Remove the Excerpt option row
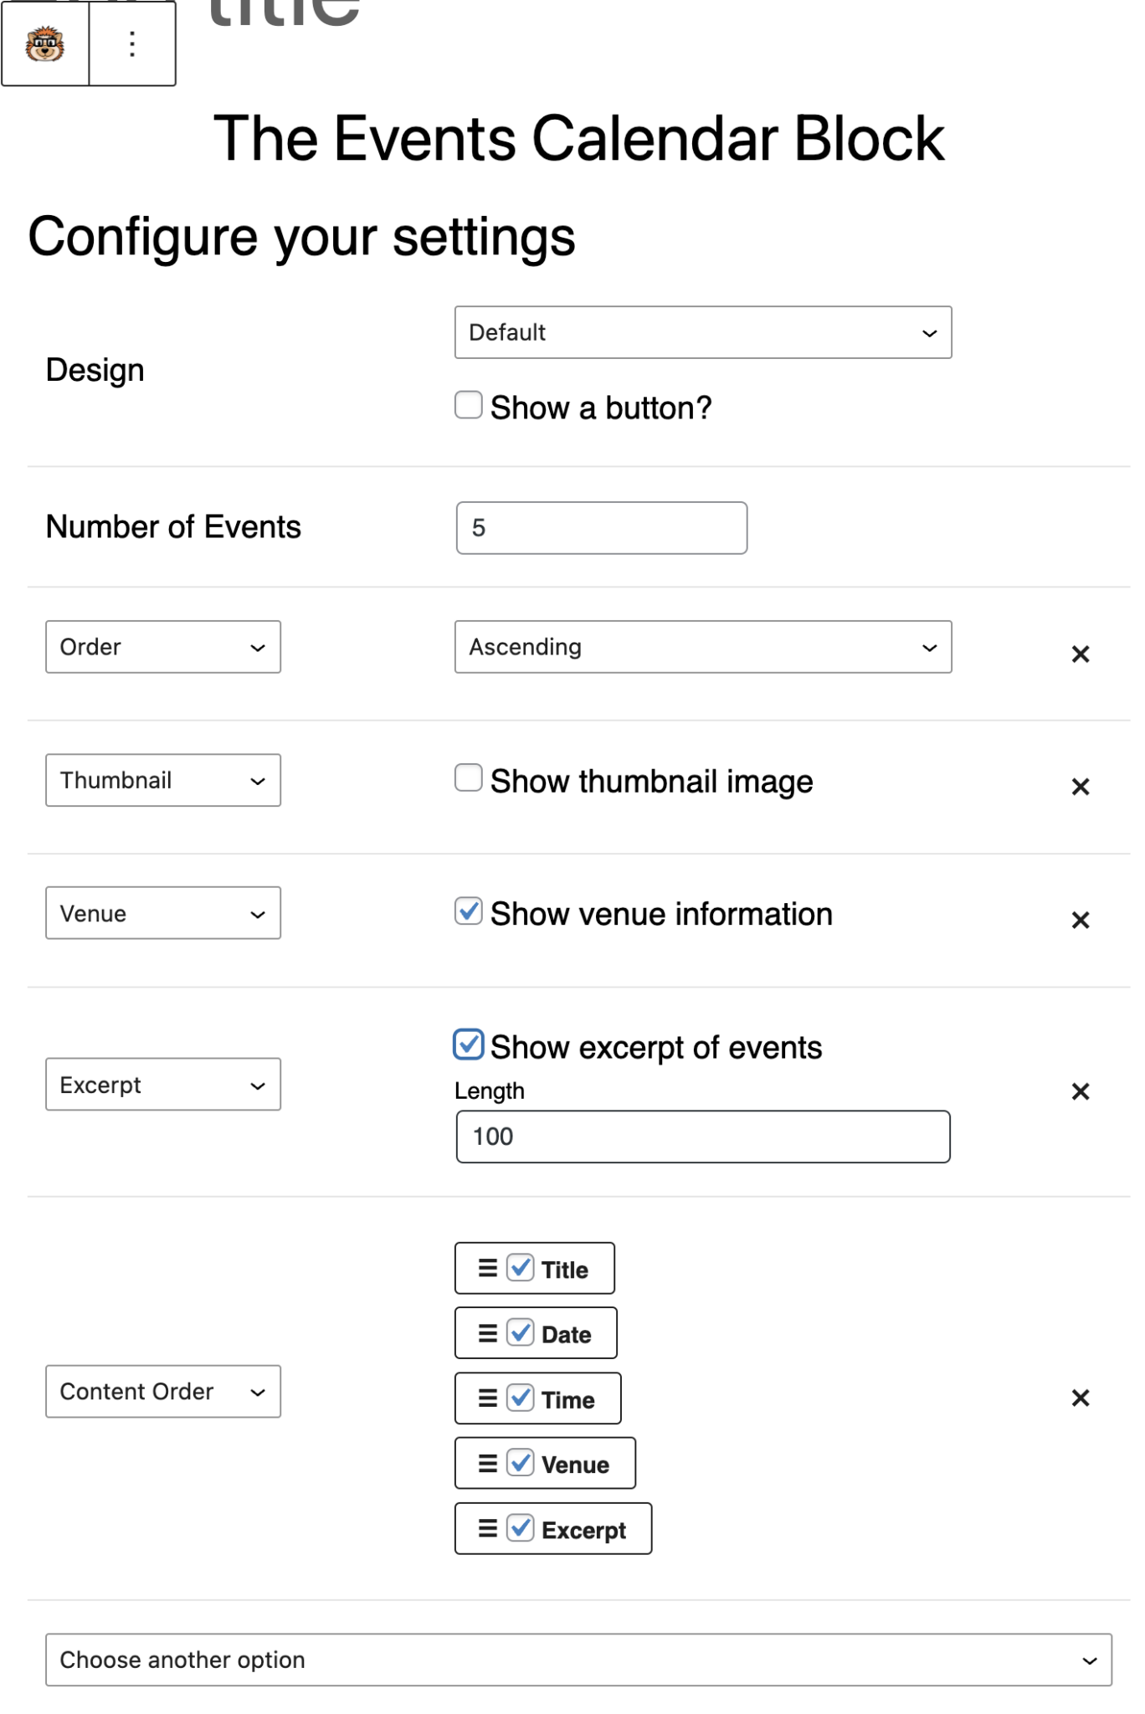This screenshot has height=1714, width=1145. point(1080,1091)
